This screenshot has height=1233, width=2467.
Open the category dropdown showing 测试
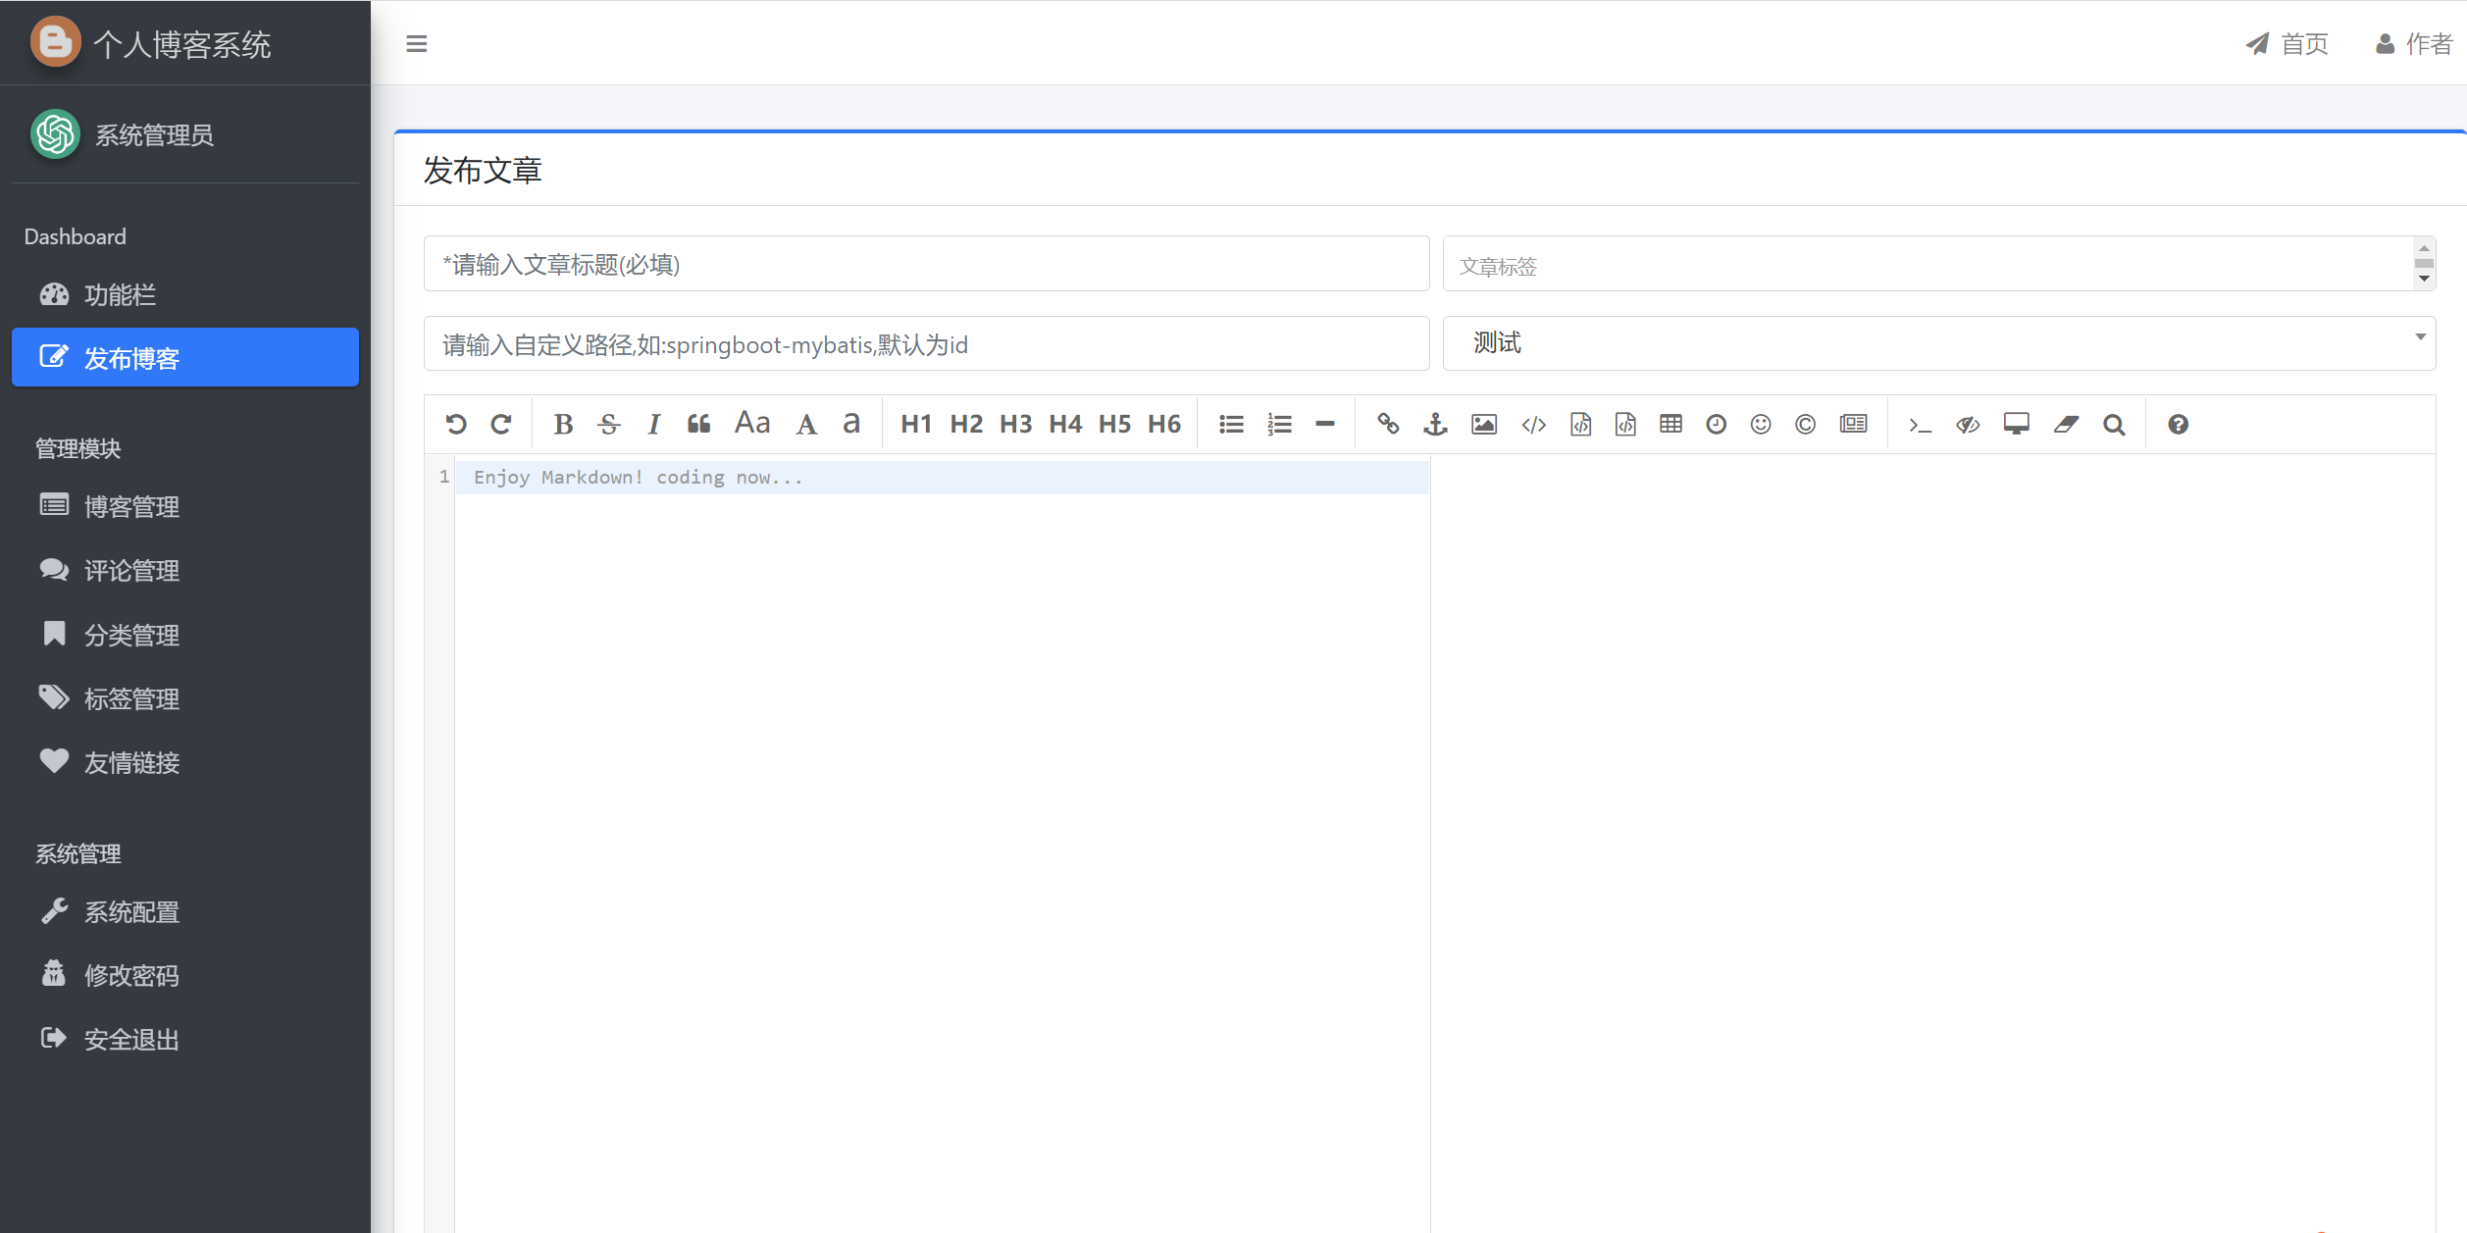pyautogui.click(x=1938, y=343)
